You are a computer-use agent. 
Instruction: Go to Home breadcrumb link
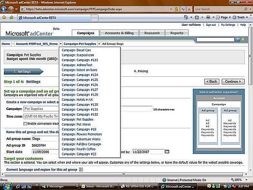(6, 44)
